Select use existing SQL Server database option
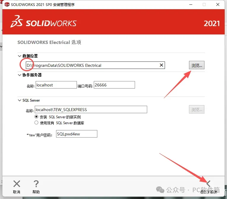 point(36,123)
